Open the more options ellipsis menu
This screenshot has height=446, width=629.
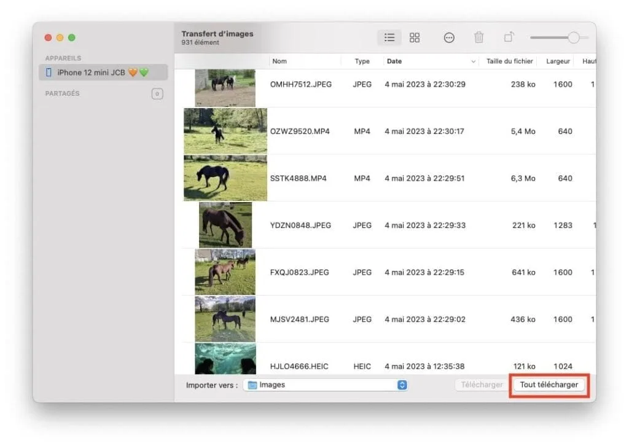tap(449, 37)
